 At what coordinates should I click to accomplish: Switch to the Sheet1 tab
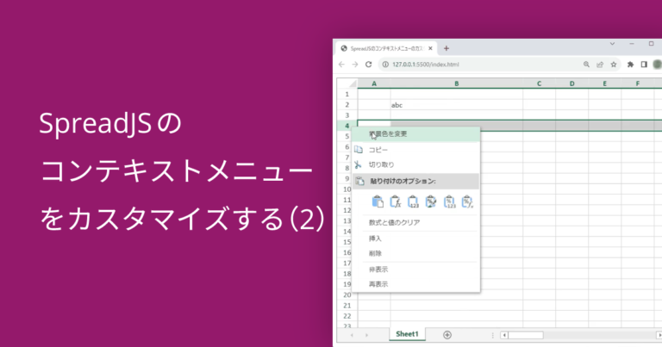(x=407, y=334)
